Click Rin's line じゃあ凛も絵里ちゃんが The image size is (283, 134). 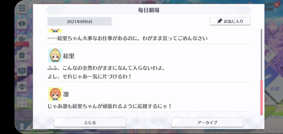(109, 106)
